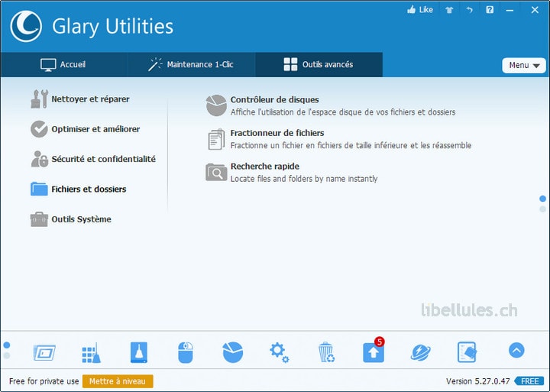The width and height of the screenshot is (550, 392).
Task: Open the help question mark icon
Action: [x=490, y=10]
